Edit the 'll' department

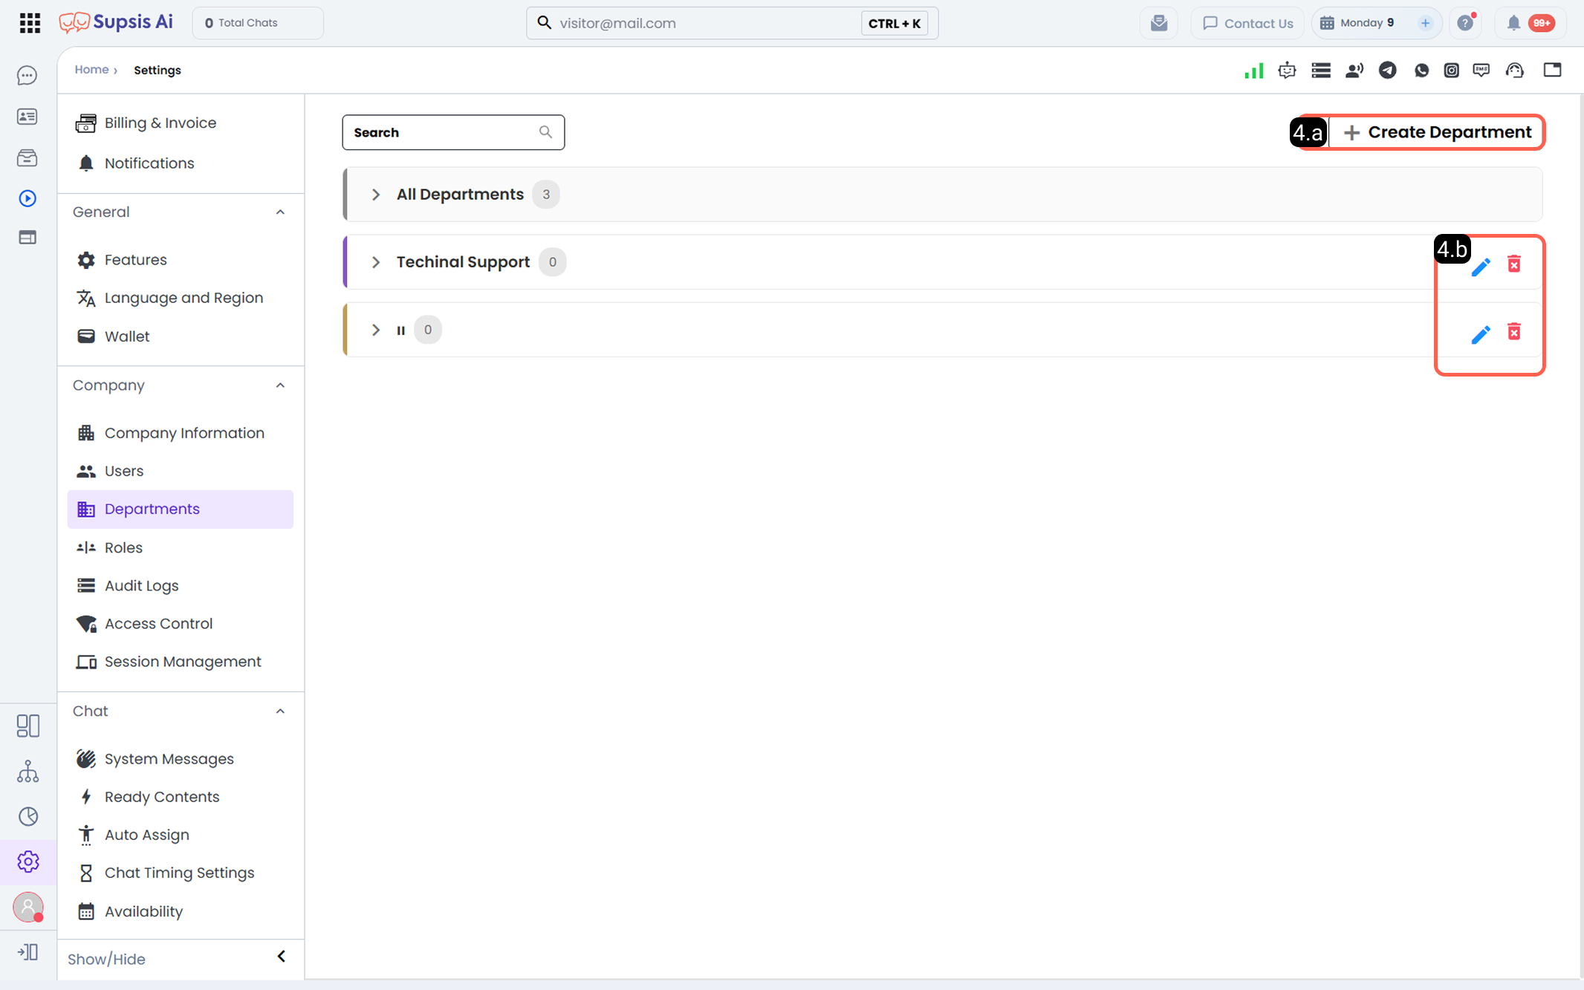pyautogui.click(x=1481, y=334)
